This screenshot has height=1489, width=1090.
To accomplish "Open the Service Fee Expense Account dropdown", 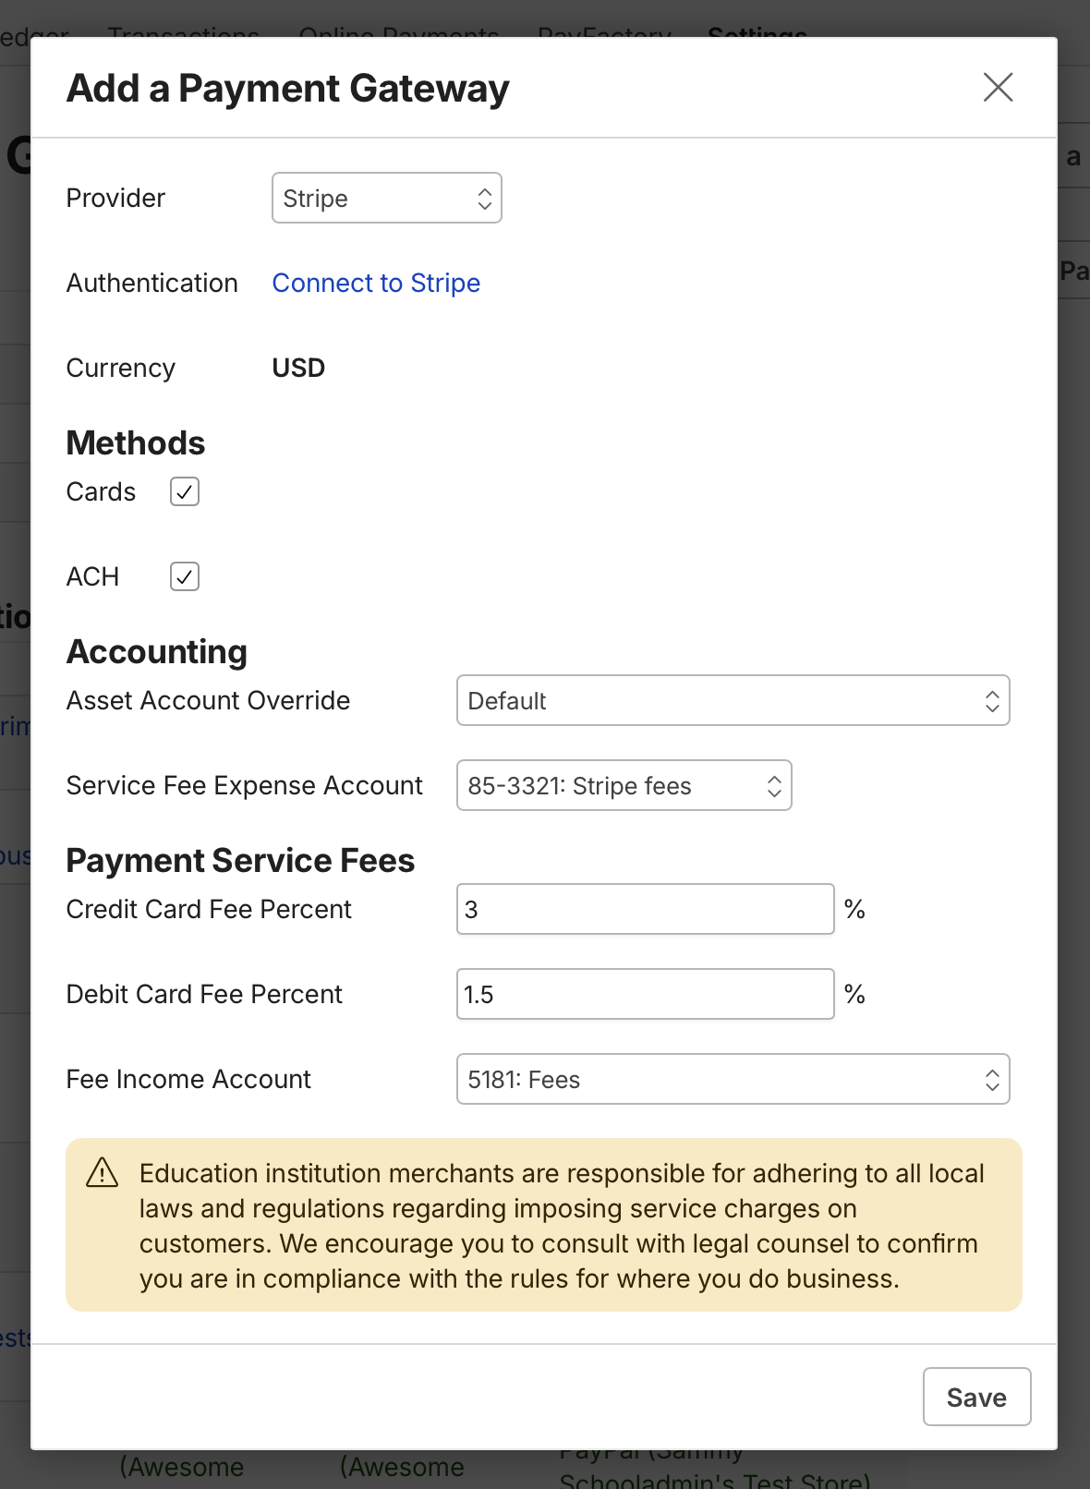I will tap(624, 785).
